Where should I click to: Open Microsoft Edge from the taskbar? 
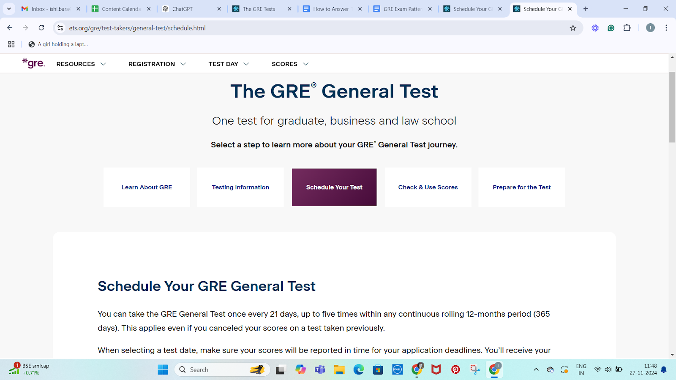pos(359,370)
